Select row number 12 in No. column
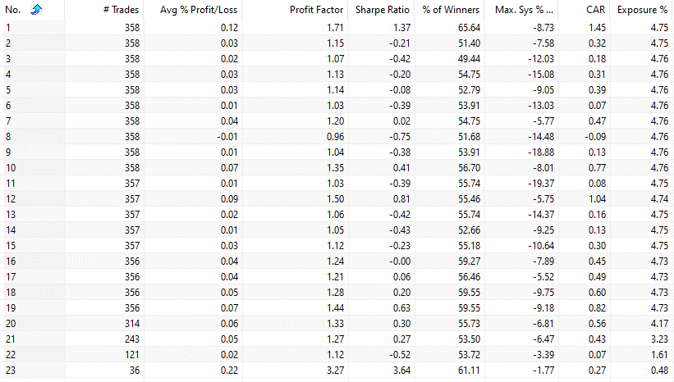Screen dimensions: 674x382 pyautogui.click(x=11, y=198)
